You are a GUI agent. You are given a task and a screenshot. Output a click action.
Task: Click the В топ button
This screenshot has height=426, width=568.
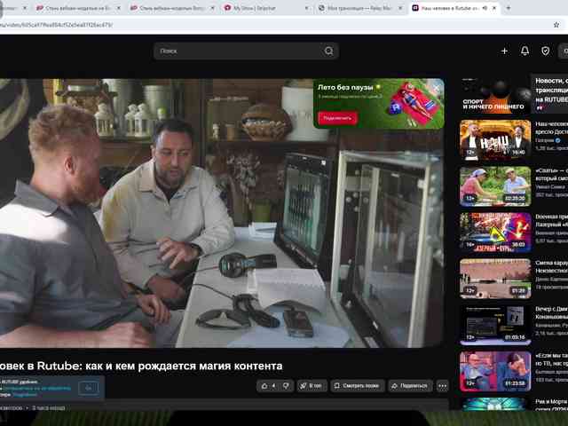point(312,386)
